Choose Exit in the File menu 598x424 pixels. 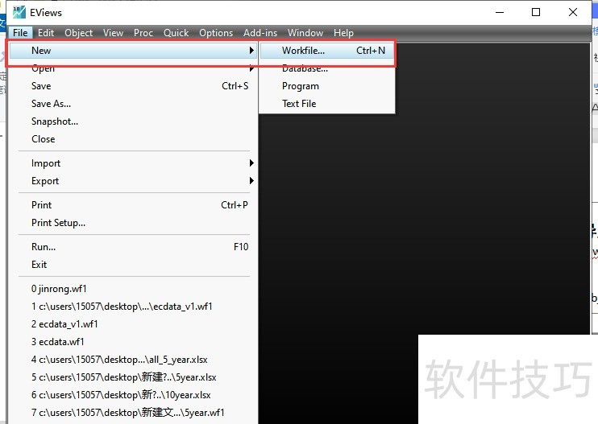tap(132, 265)
